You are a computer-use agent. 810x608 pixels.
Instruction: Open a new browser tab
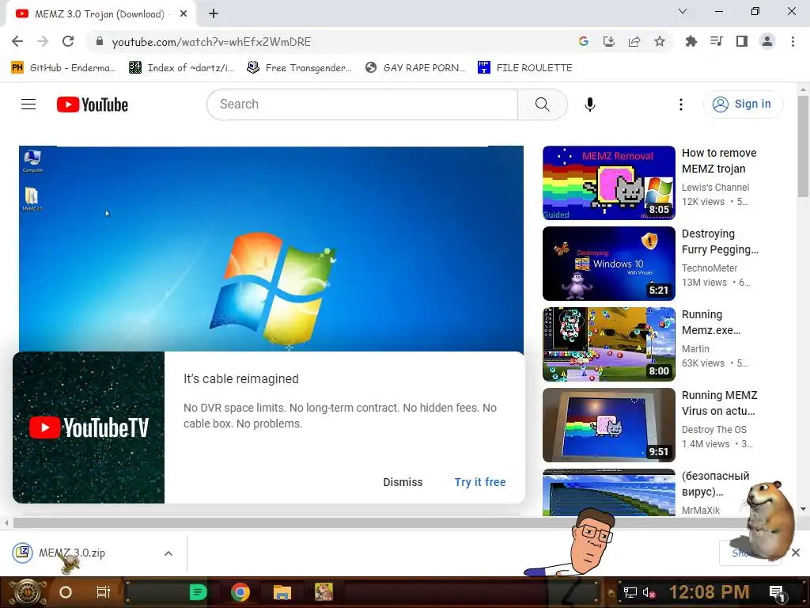(214, 14)
